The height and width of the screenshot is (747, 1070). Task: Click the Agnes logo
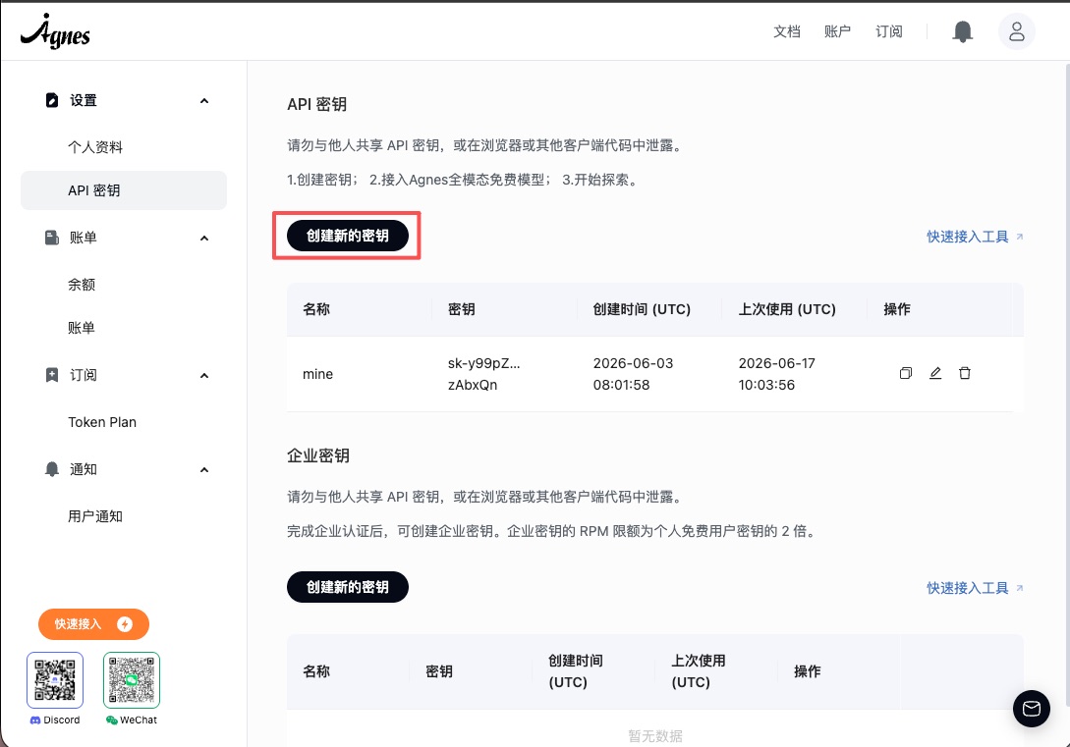point(55,31)
